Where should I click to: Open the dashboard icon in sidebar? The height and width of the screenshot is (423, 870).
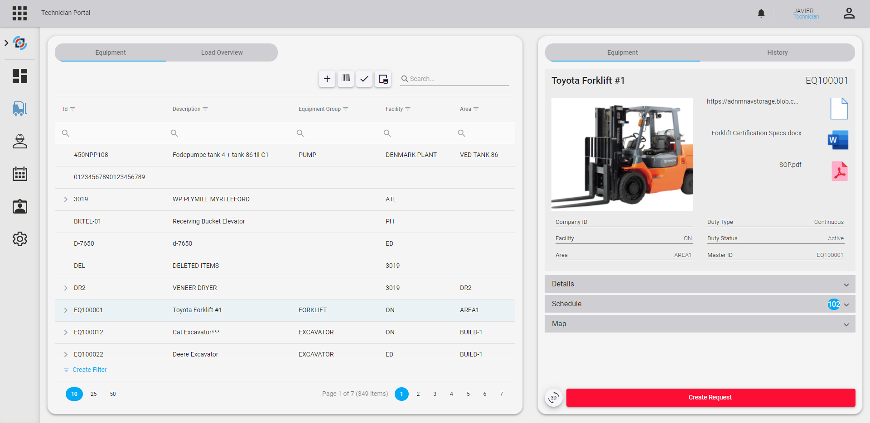click(20, 76)
